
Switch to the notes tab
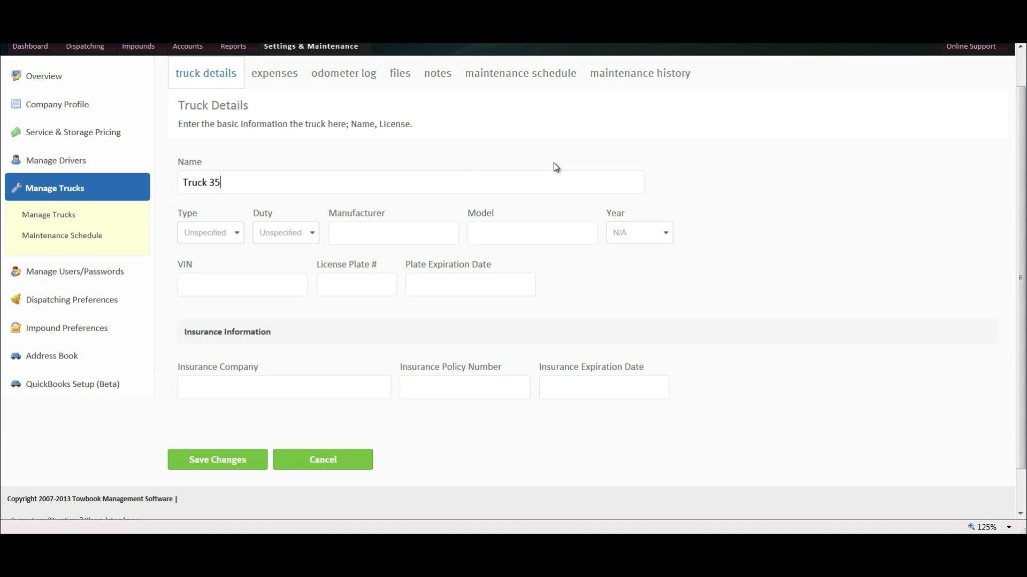pyautogui.click(x=438, y=73)
